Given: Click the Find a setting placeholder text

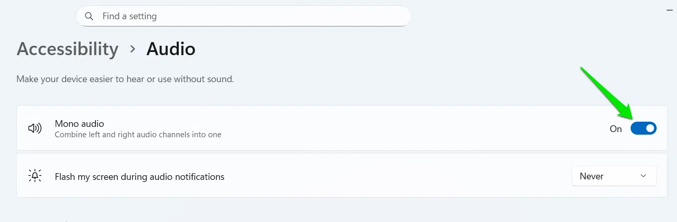Looking at the screenshot, I should click(130, 16).
